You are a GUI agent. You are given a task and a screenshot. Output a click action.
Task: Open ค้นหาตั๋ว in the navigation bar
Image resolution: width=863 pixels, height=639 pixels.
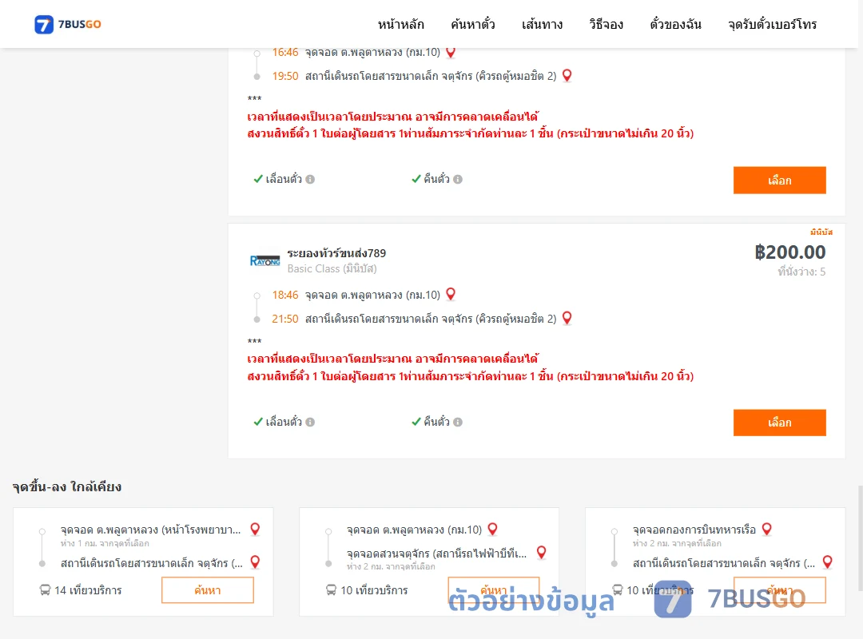473,24
